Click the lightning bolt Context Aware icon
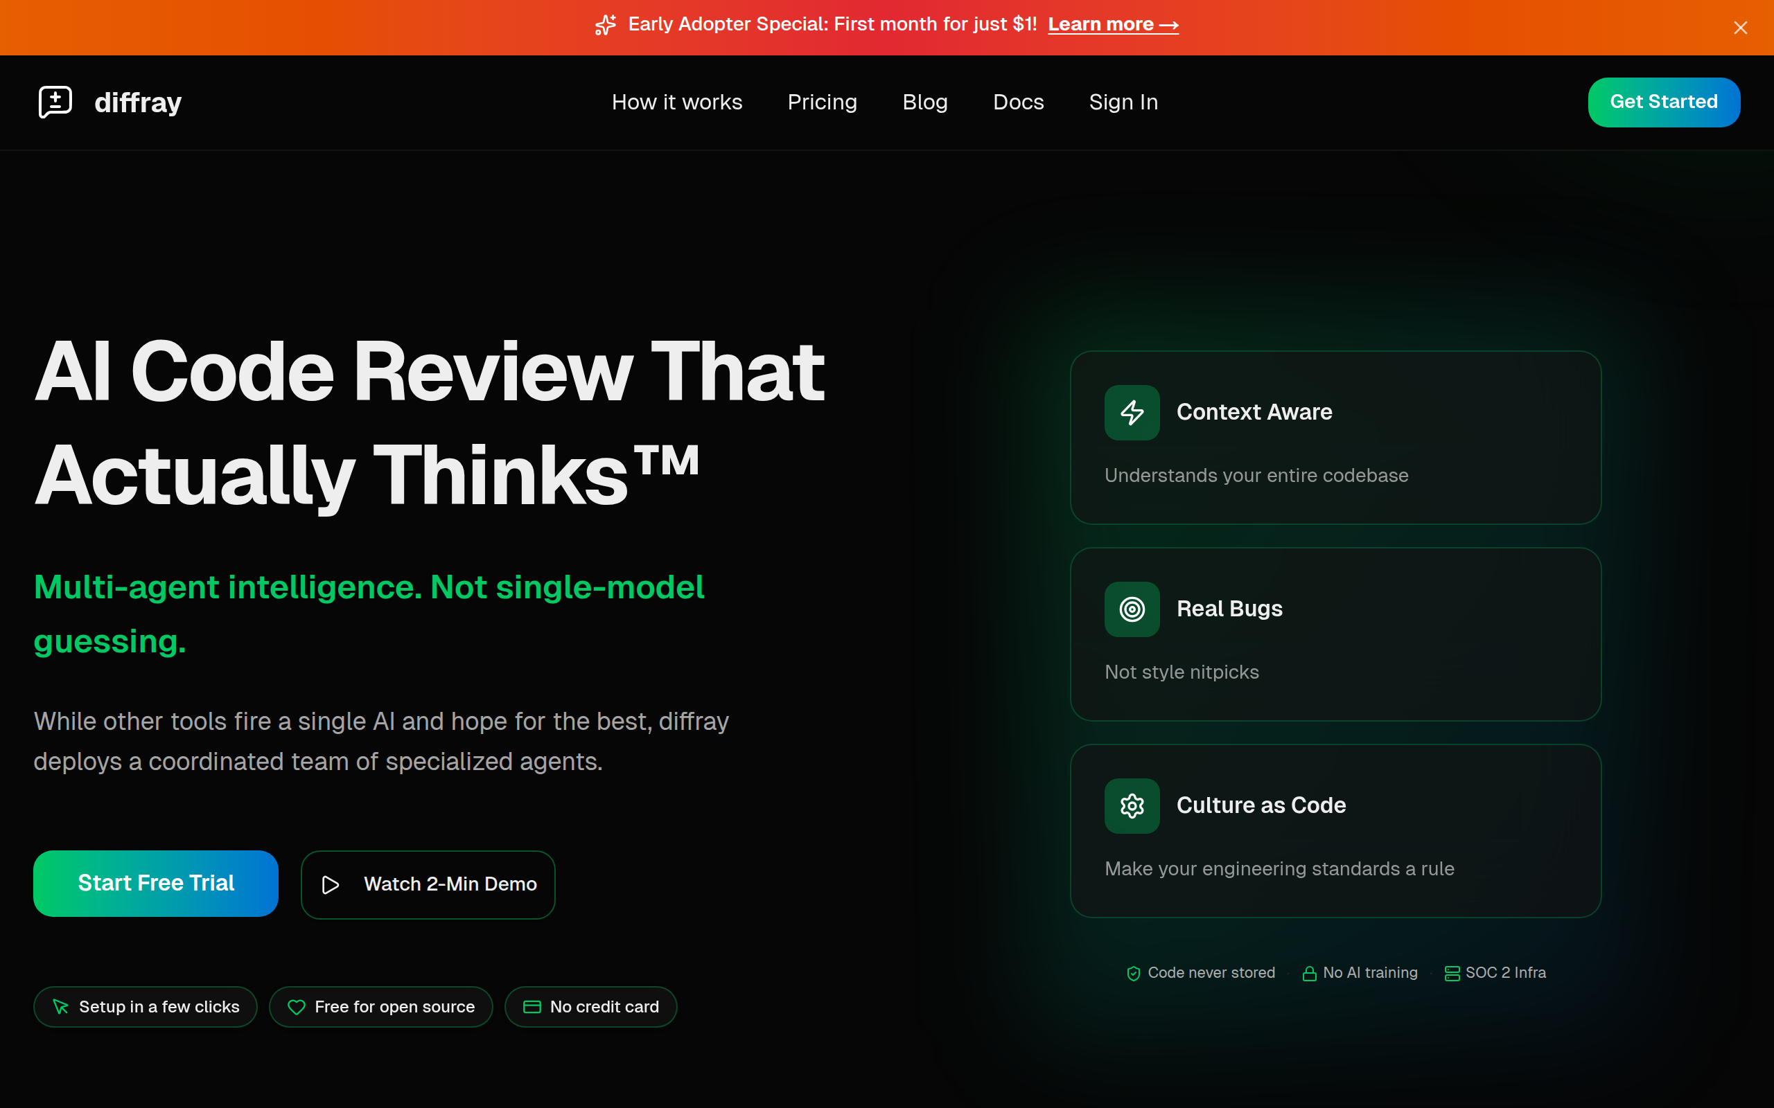 coord(1132,413)
